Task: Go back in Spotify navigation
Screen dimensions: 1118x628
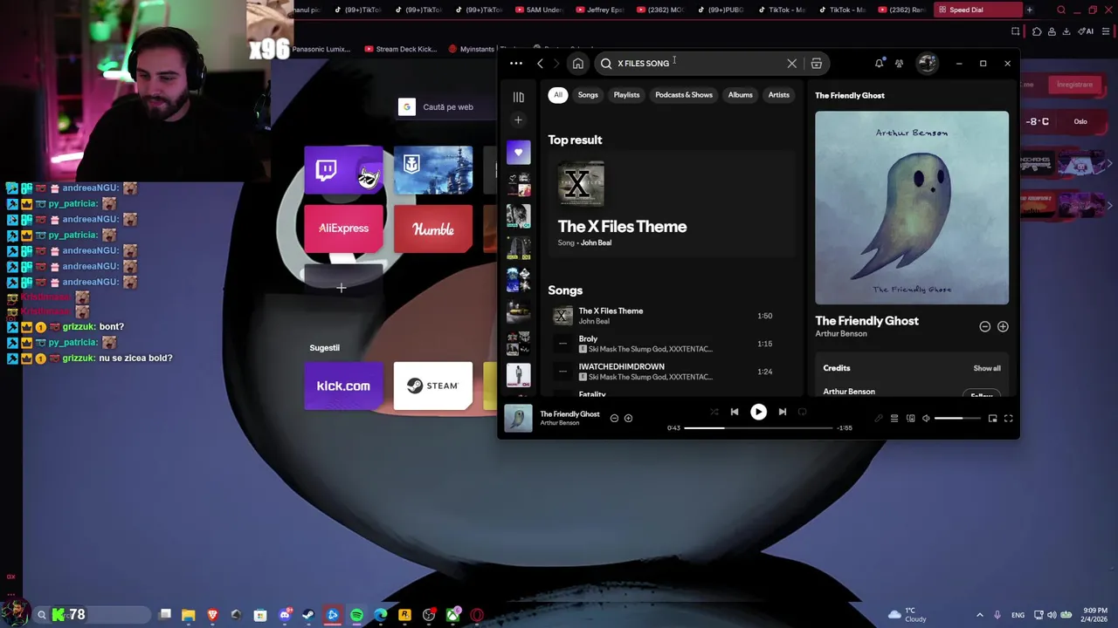Action: (x=540, y=63)
